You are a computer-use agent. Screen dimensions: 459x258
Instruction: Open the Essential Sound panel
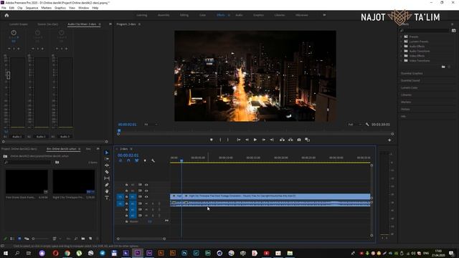410,80
